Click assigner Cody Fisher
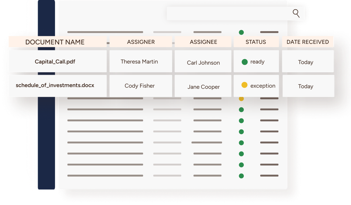Image resolution: width=351 pixels, height=205 pixels. 140,86
